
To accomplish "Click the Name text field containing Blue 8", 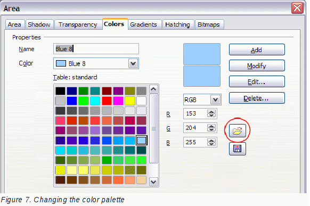I will (x=96, y=49).
